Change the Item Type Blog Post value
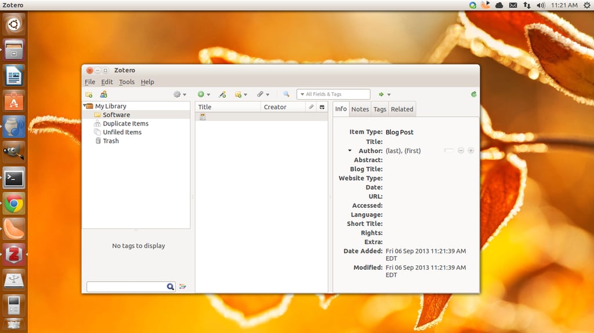594x333 pixels. pos(399,132)
